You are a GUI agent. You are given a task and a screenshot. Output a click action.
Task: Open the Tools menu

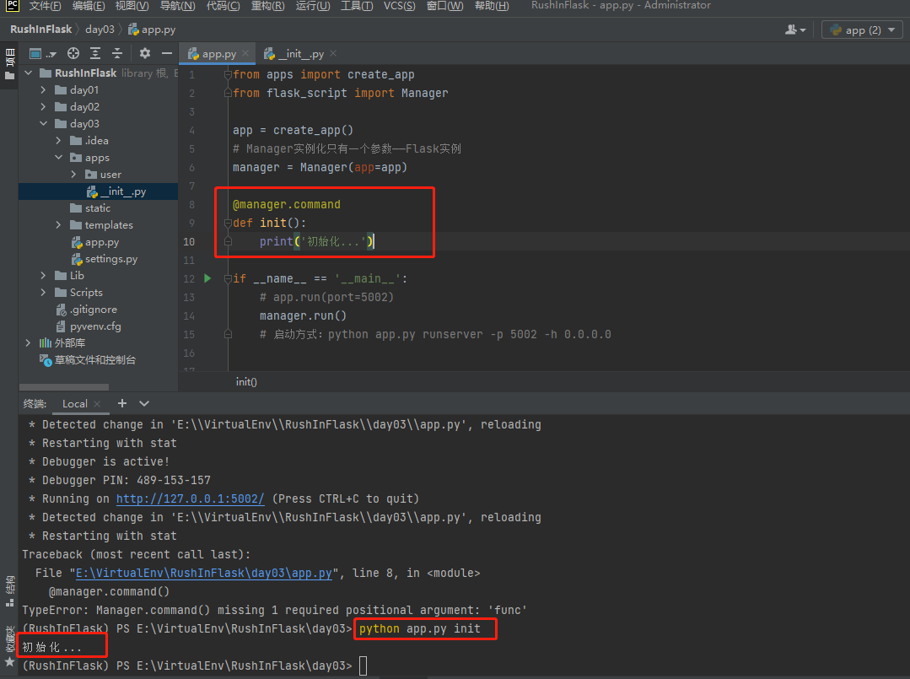(357, 6)
